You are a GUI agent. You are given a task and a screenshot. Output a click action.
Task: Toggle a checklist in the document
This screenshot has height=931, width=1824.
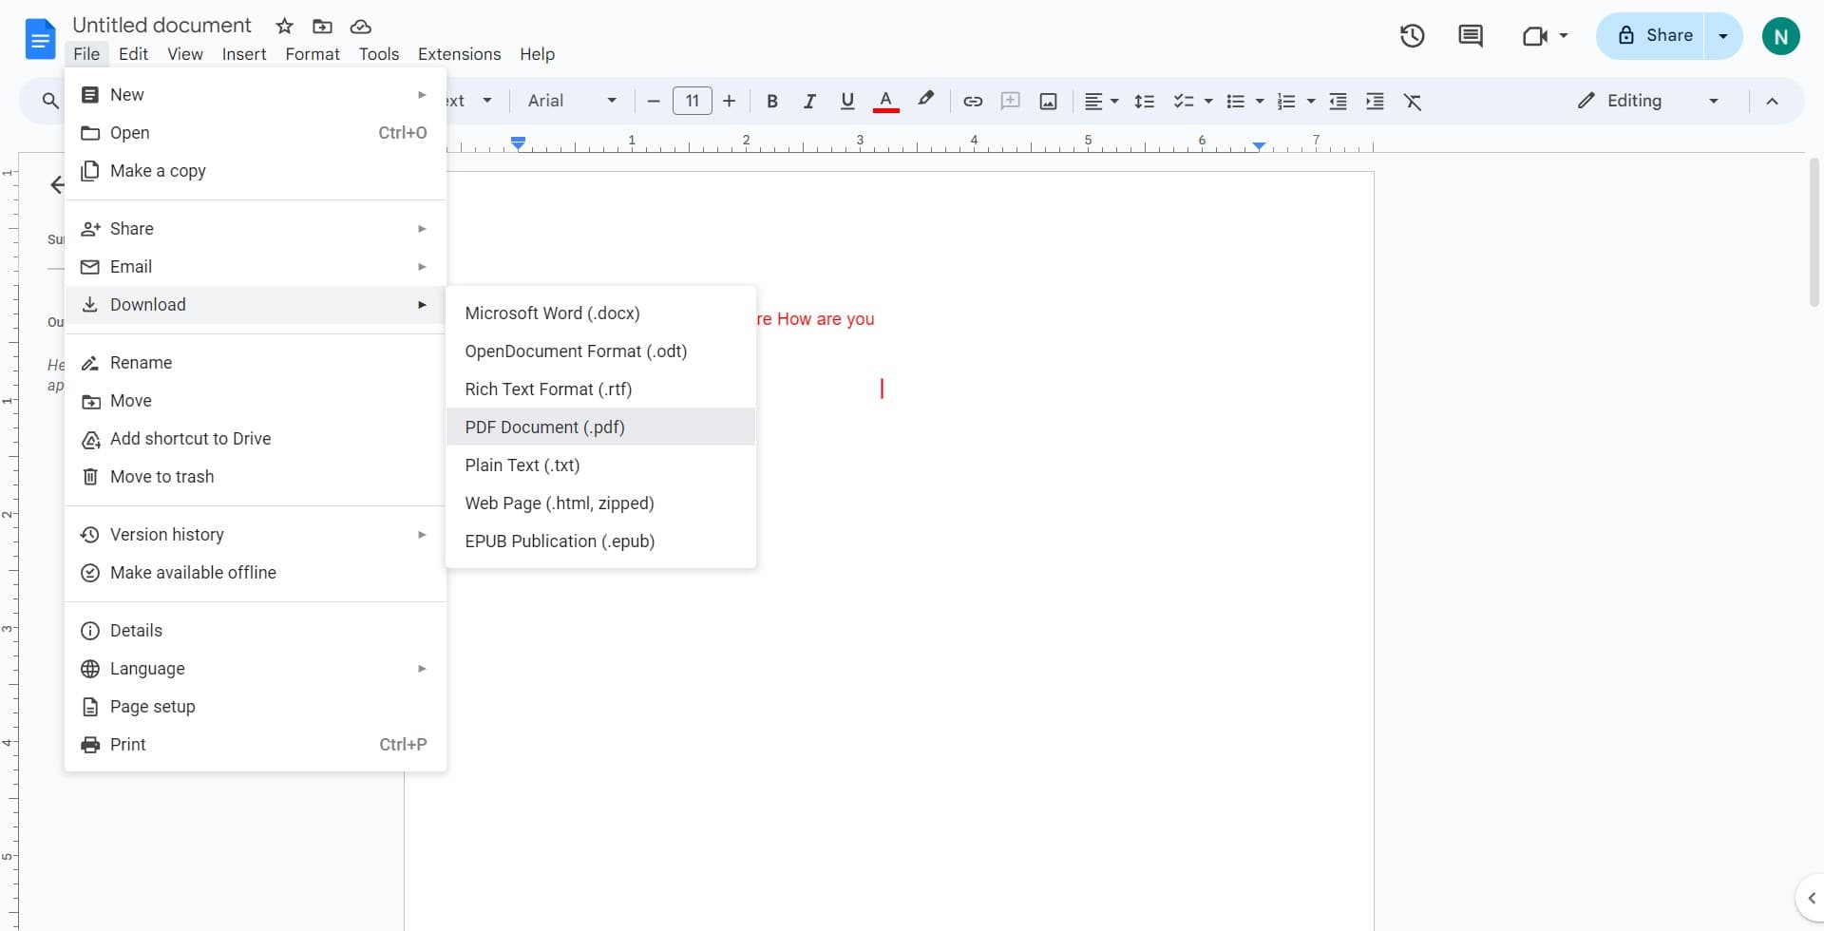(x=1184, y=101)
